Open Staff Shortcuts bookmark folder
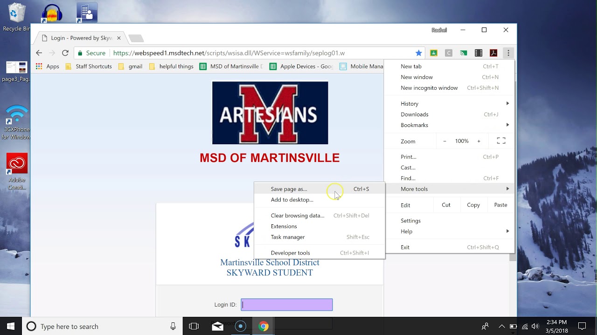The image size is (597, 335). point(89,67)
